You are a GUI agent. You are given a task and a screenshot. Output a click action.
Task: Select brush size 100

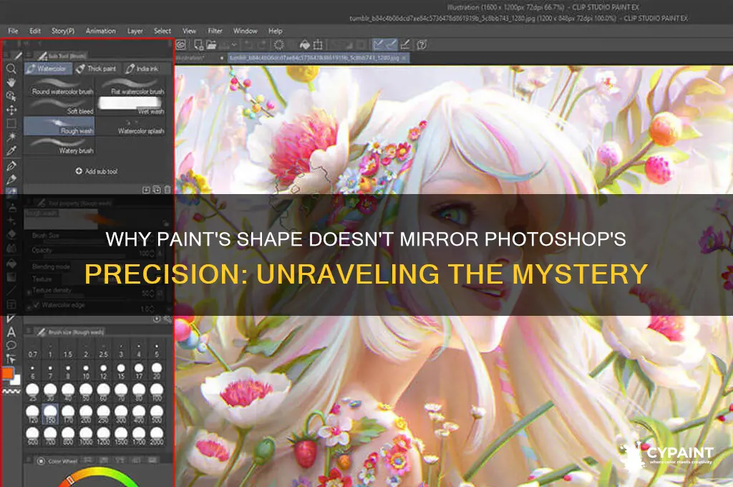point(157,392)
